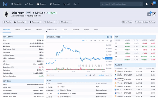Click the Coinbase Exchange icon
This screenshot has height=98, width=158.
[116, 79]
